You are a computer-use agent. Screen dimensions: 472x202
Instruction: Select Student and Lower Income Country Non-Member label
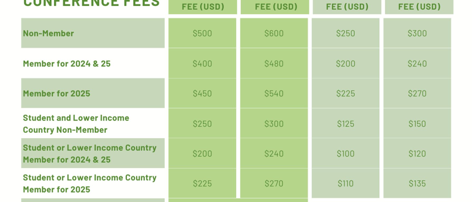(76, 124)
